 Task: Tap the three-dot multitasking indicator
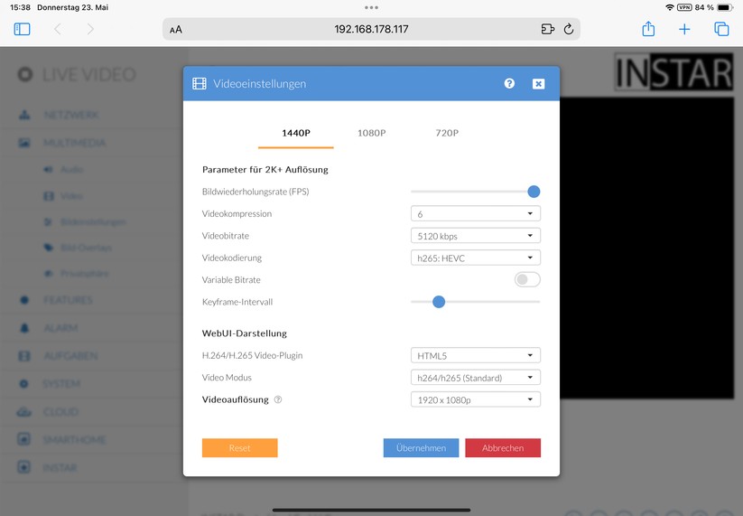(x=372, y=7)
